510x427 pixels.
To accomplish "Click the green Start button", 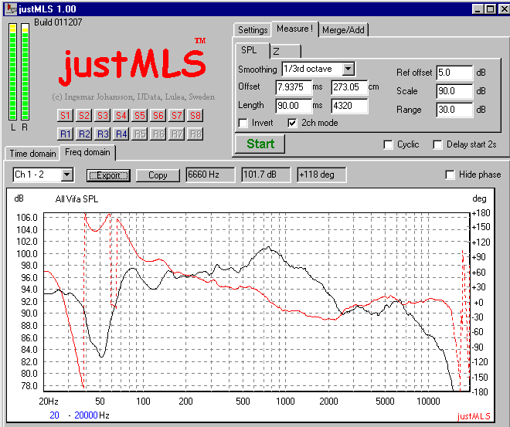I will (x=260, y=144).
